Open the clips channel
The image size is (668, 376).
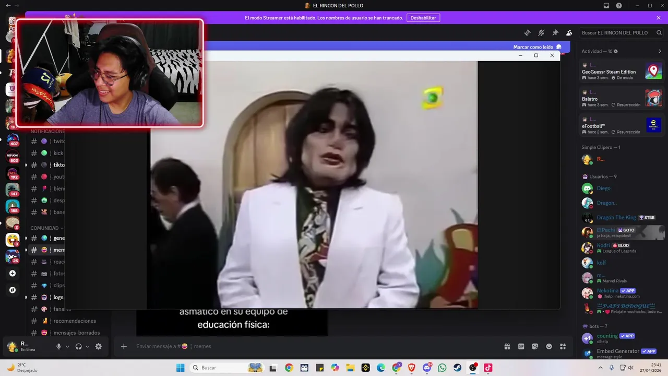pyautogui.click(x=48, y=286)
